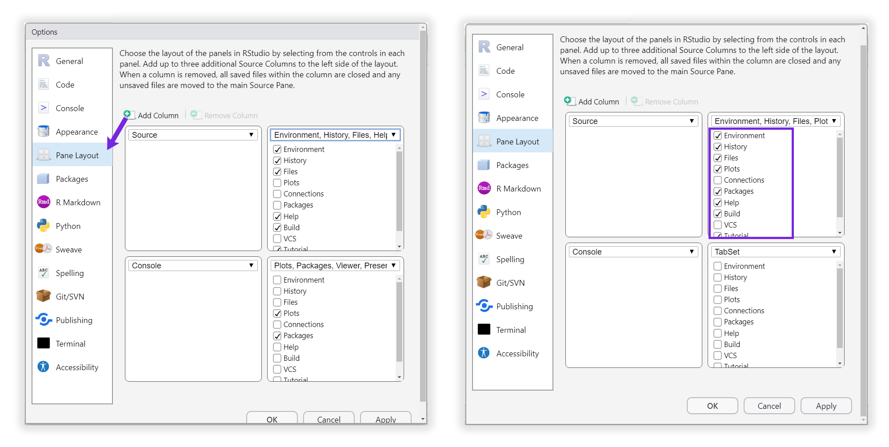Screen dimensions: 889x447
Task: Click Spelling ABC icon in left window
Action: point(44,272)
